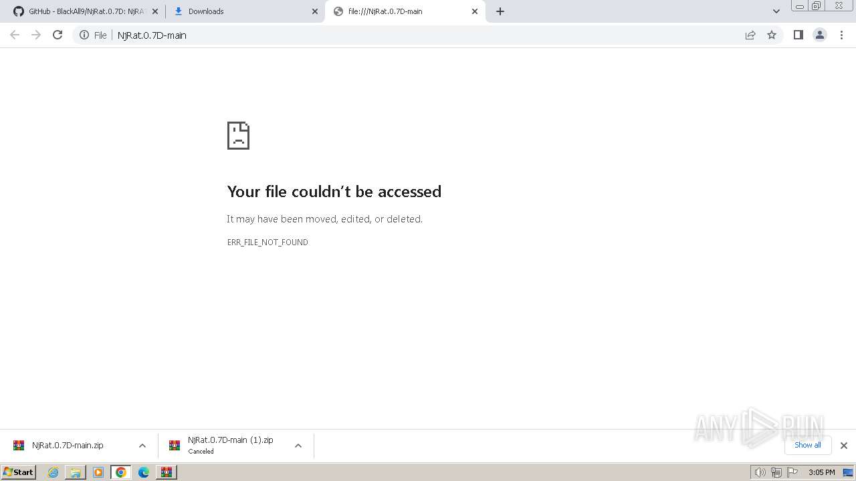Viewport: 856px width, 481px height.
Task: Open media player taskbar icon
Action: pos(98,472)
